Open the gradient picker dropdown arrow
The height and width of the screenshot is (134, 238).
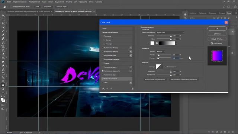(x=176, y=43)
